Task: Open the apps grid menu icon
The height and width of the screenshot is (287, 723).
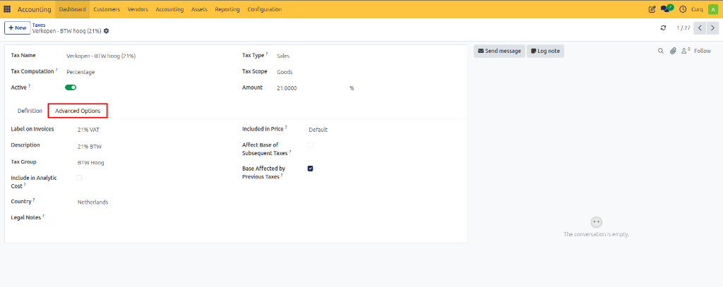Action: pyautogui.click(x=7, y=9)
